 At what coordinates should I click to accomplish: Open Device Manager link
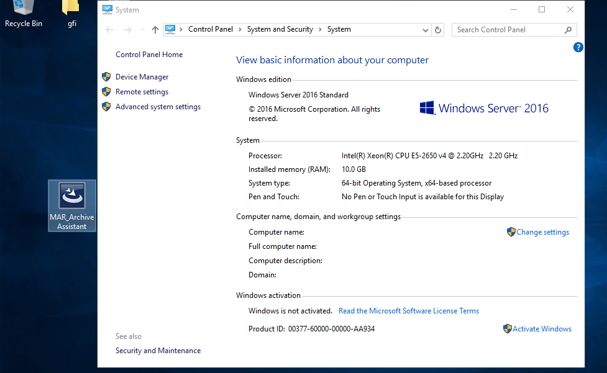142,77
